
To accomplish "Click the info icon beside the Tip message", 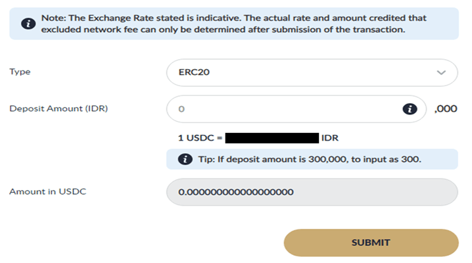I will (184, 160).
